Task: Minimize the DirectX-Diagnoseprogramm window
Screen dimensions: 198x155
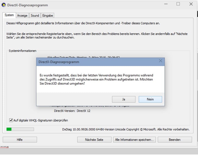Action: tap(166, 4)
